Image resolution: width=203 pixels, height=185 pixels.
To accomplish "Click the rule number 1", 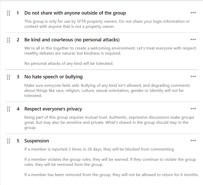I will pos(18,13).
